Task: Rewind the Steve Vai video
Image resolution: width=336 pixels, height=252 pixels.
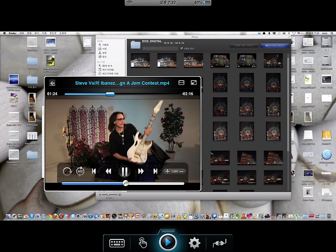Action: (108, 171)
